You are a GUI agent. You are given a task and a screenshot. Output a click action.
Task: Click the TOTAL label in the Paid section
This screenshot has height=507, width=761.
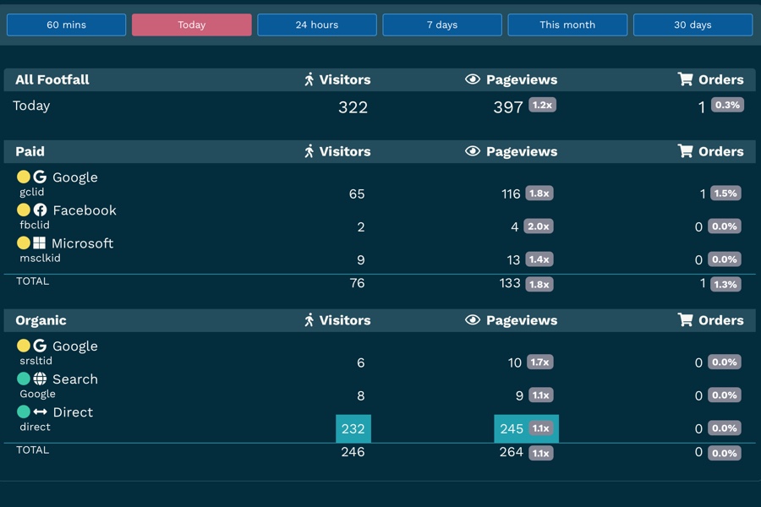coord(32,281)
